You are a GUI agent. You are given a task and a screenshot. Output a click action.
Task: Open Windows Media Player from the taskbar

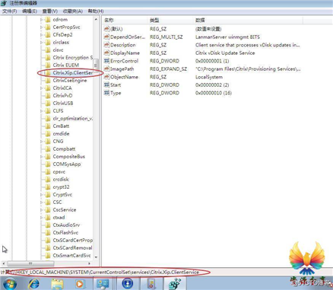(x=80, y=284)
